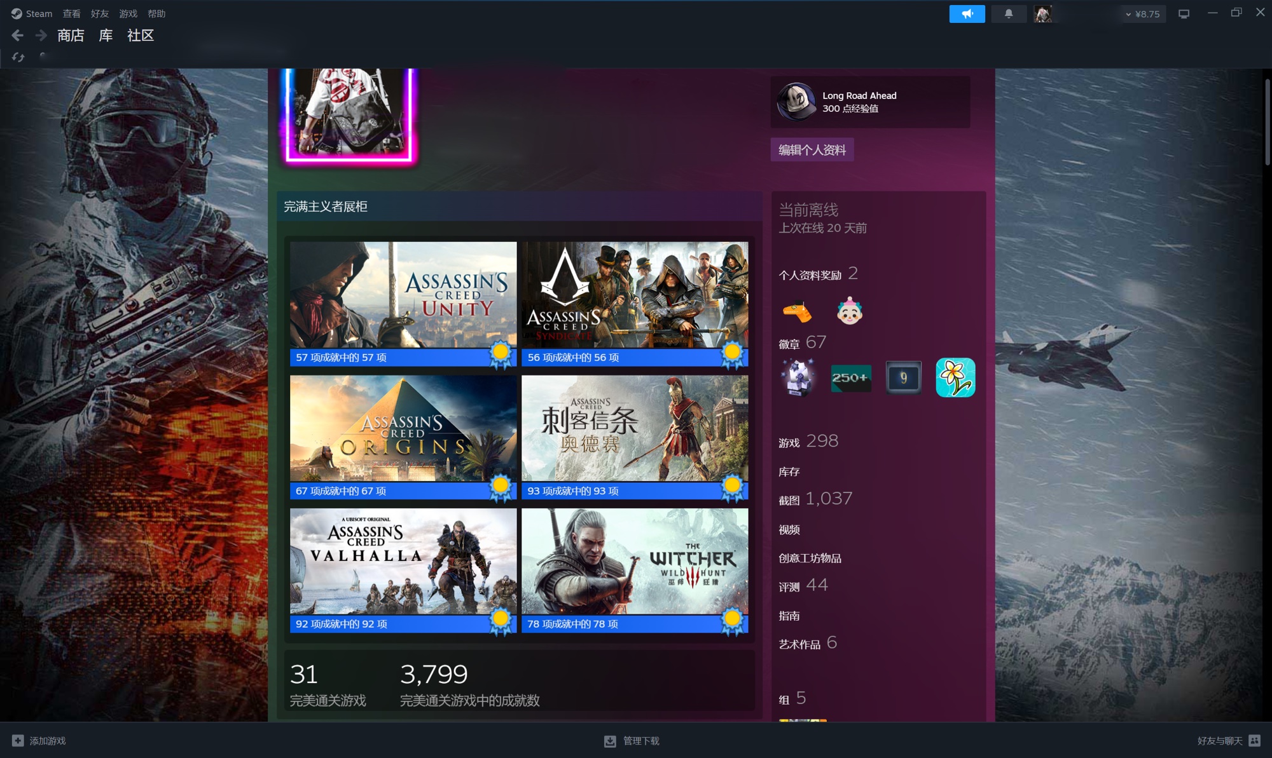Viewport: 1272px width, 758px height.
Task: Go back with the left arrow
Action: point(17,36)
